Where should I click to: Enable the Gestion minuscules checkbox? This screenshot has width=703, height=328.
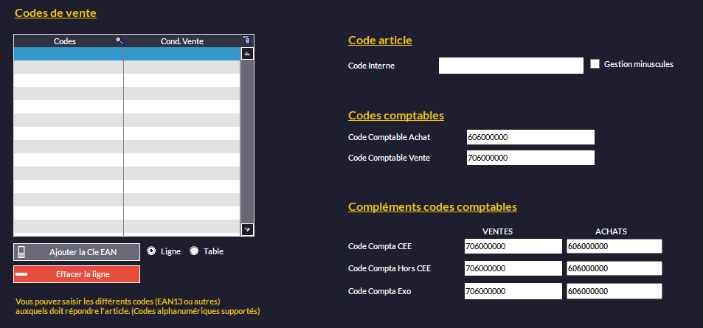595,64
